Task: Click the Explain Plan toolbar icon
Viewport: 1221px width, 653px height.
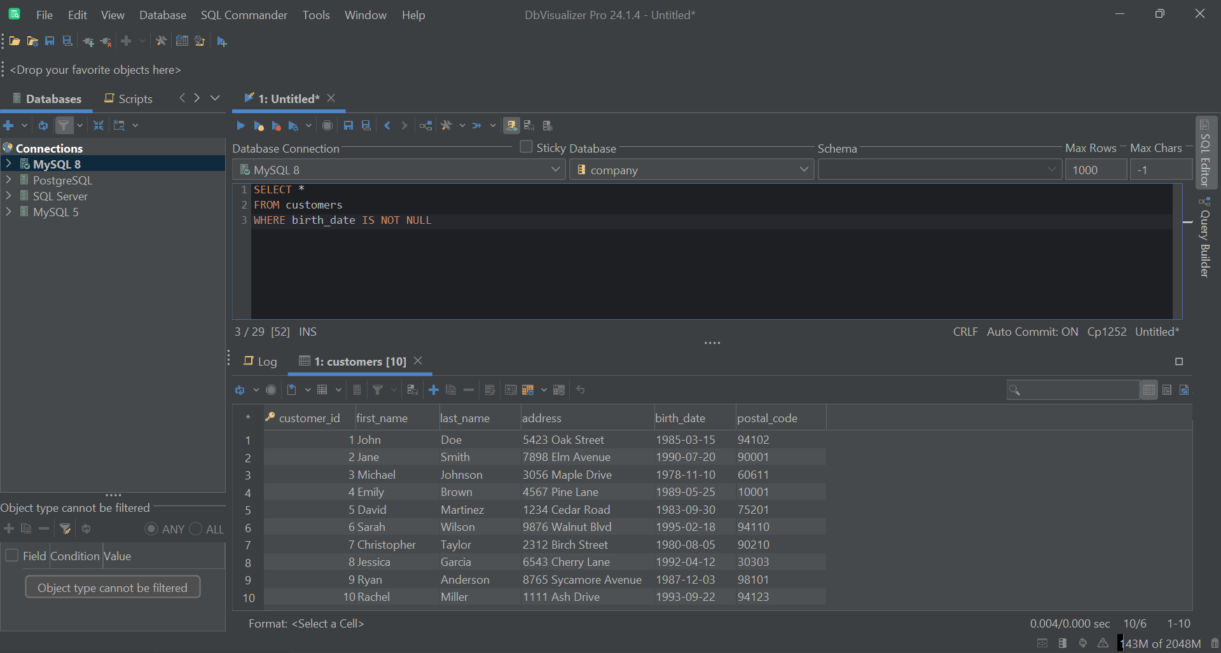Action: 425,125
